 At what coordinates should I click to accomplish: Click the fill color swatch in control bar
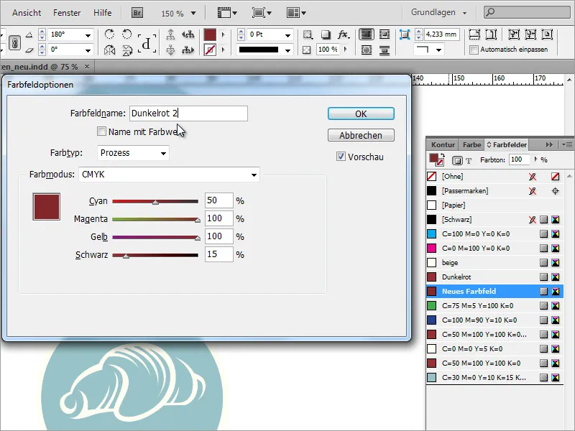210,34
